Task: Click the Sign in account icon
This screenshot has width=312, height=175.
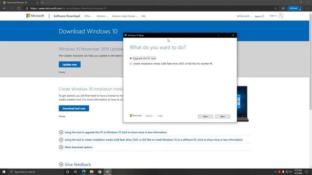Action: click(x=281, y=16)
